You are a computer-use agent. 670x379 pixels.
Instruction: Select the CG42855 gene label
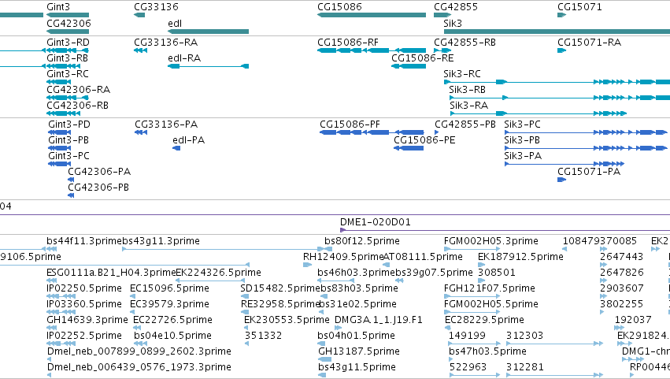coord(456,7)
